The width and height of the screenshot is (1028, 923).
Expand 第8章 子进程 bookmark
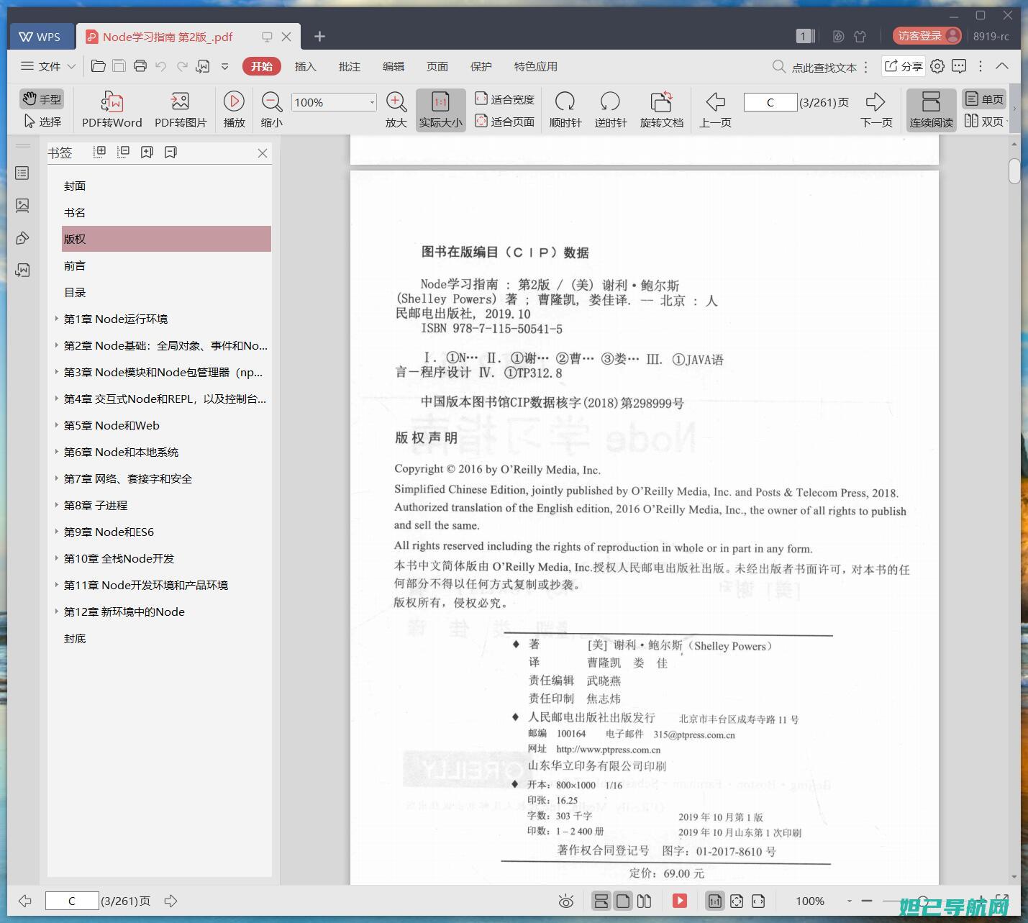[57, 504]
